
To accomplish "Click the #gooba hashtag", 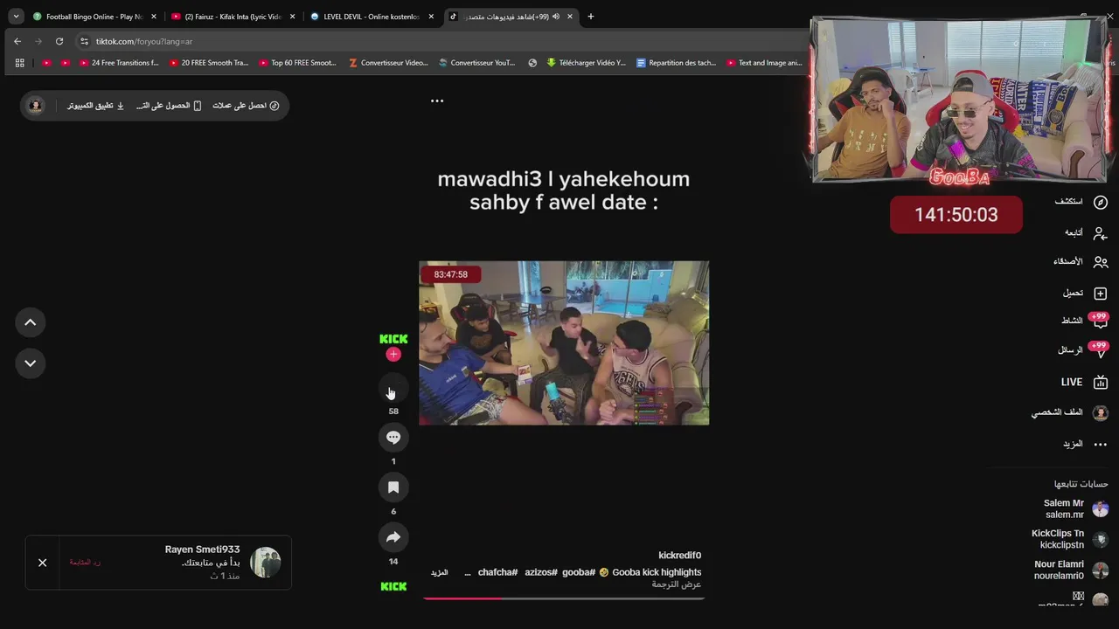I will pos(579,572).
